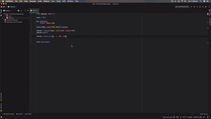Click cursor position line:column indicator
Image resolution: width=211 pixels, height=119 pixels.
[177, 117]
